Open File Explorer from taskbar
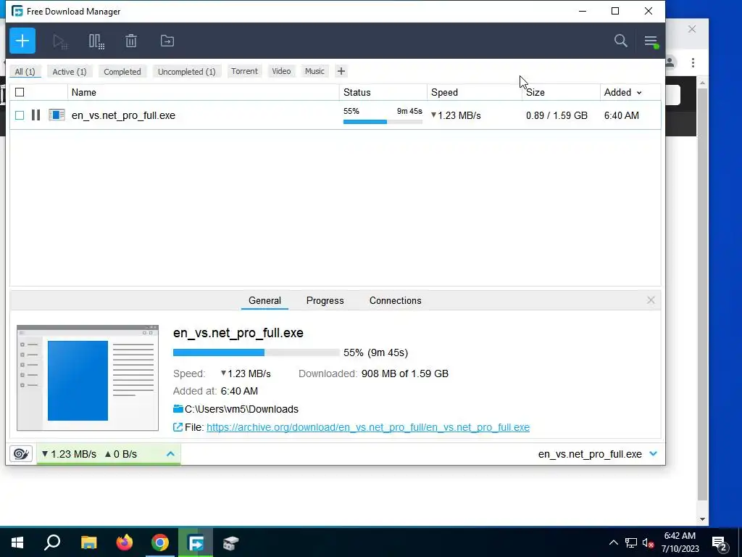Viewport: 742px width, 557px height. pos(88,542)
